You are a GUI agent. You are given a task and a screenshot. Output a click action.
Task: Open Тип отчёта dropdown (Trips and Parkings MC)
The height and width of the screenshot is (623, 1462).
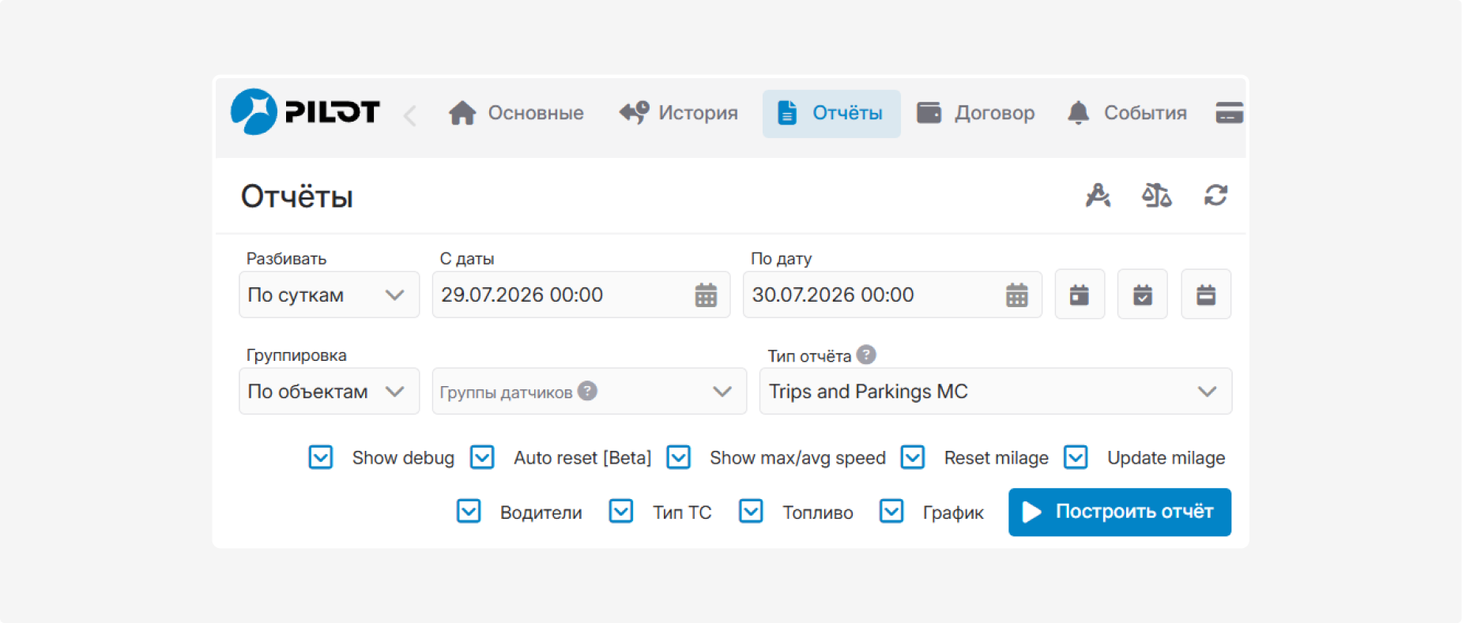coord(996,391)
